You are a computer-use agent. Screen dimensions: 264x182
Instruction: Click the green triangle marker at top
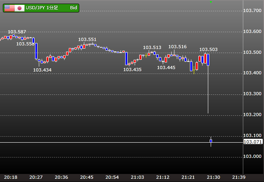click(x=211, y=2)
